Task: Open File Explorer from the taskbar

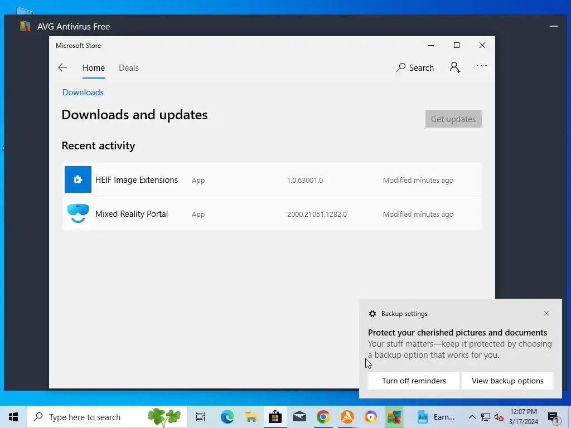Action: tap(251, 417)
